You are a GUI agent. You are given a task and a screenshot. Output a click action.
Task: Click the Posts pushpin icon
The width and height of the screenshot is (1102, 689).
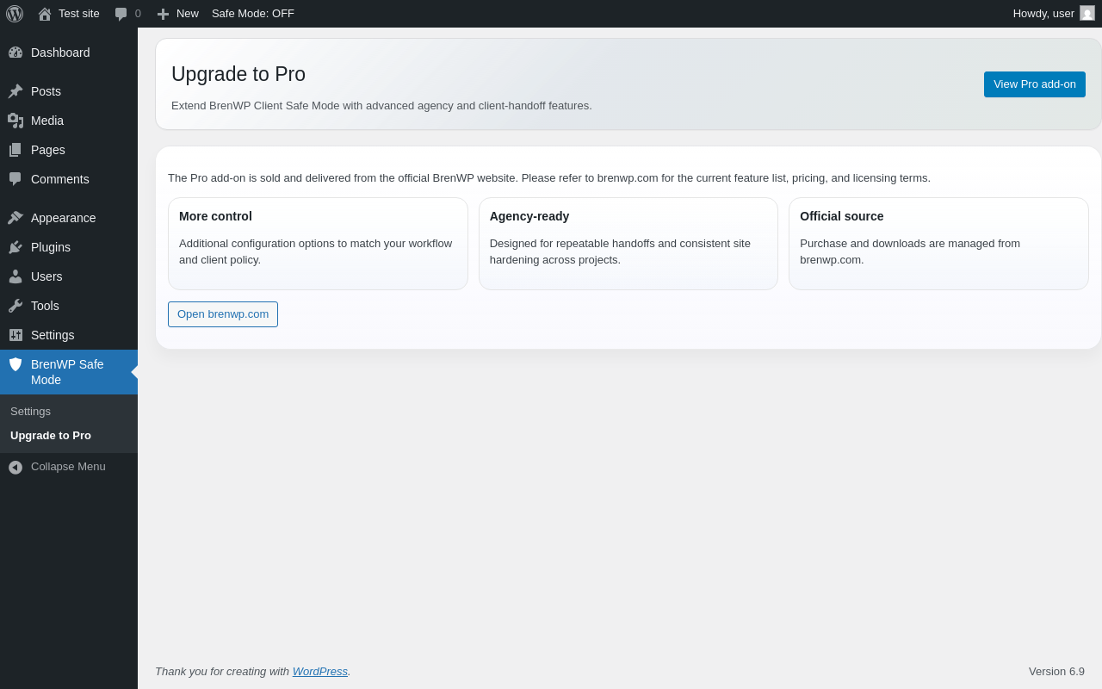click(15, 91)
